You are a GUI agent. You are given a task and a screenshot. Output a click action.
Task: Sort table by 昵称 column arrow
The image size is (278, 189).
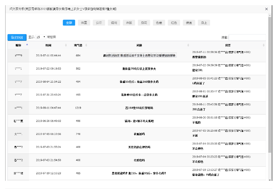point(27,44)
